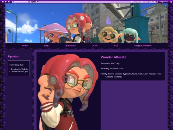Toggle shuffle in the music player
This screenshot has width=173, height=130.
[x=156, y=2]
